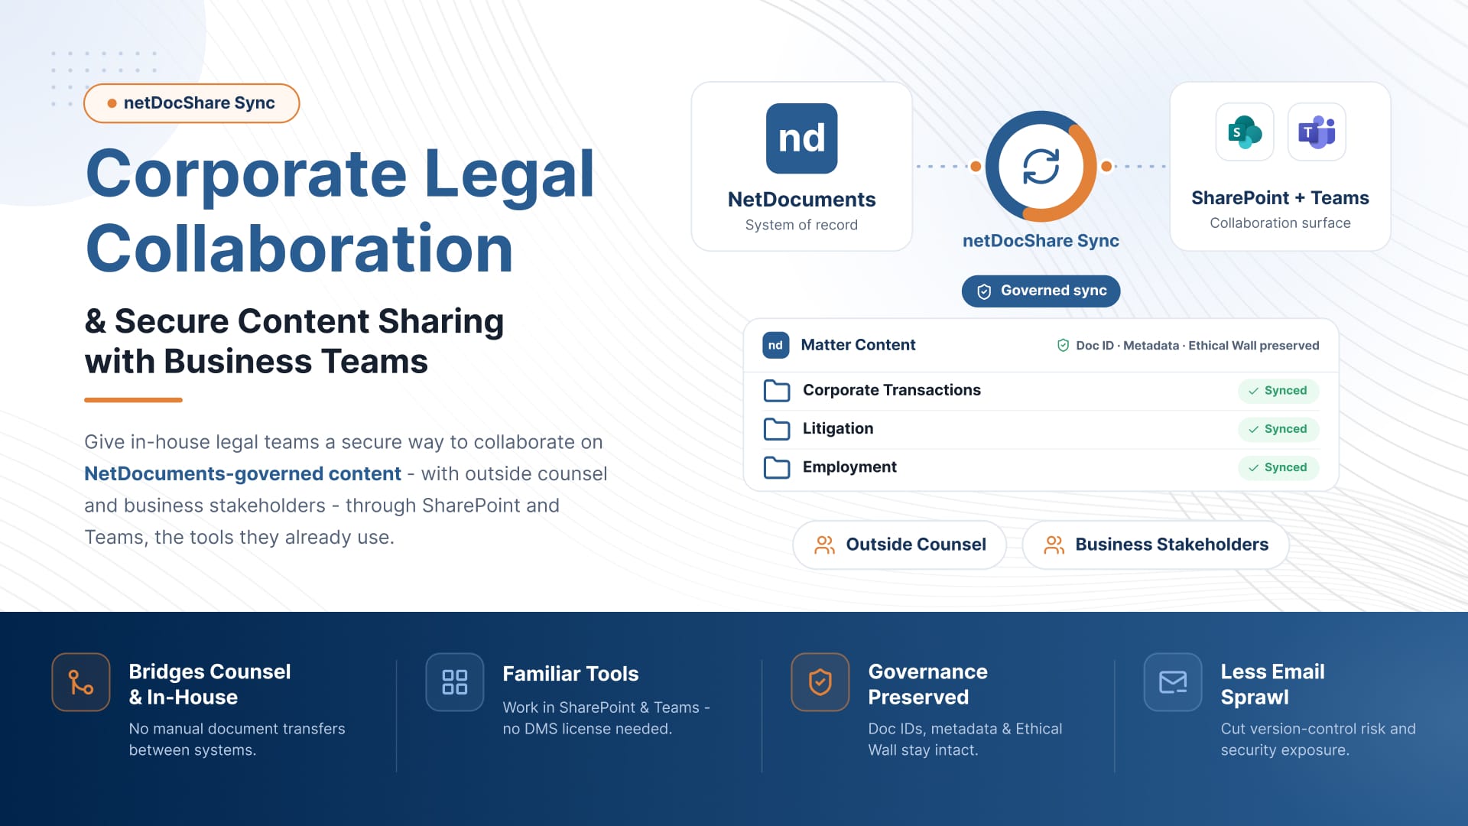Select the Outside Counsel chip
The image size is (1468, 826).
click(899, 545)
